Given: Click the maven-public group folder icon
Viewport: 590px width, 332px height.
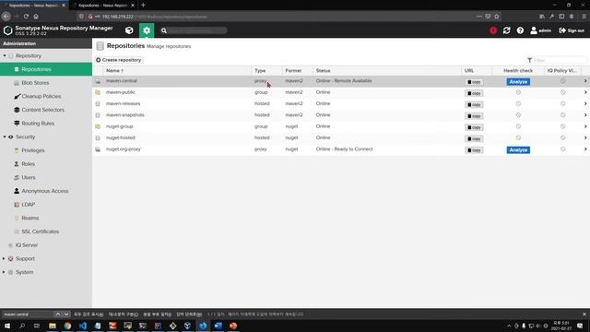Looking at the screenshot, I should tap(98, 92).
